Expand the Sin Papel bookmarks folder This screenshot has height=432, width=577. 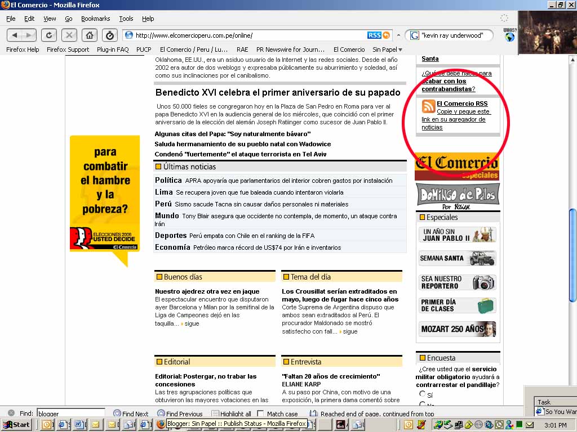(387, 49)
